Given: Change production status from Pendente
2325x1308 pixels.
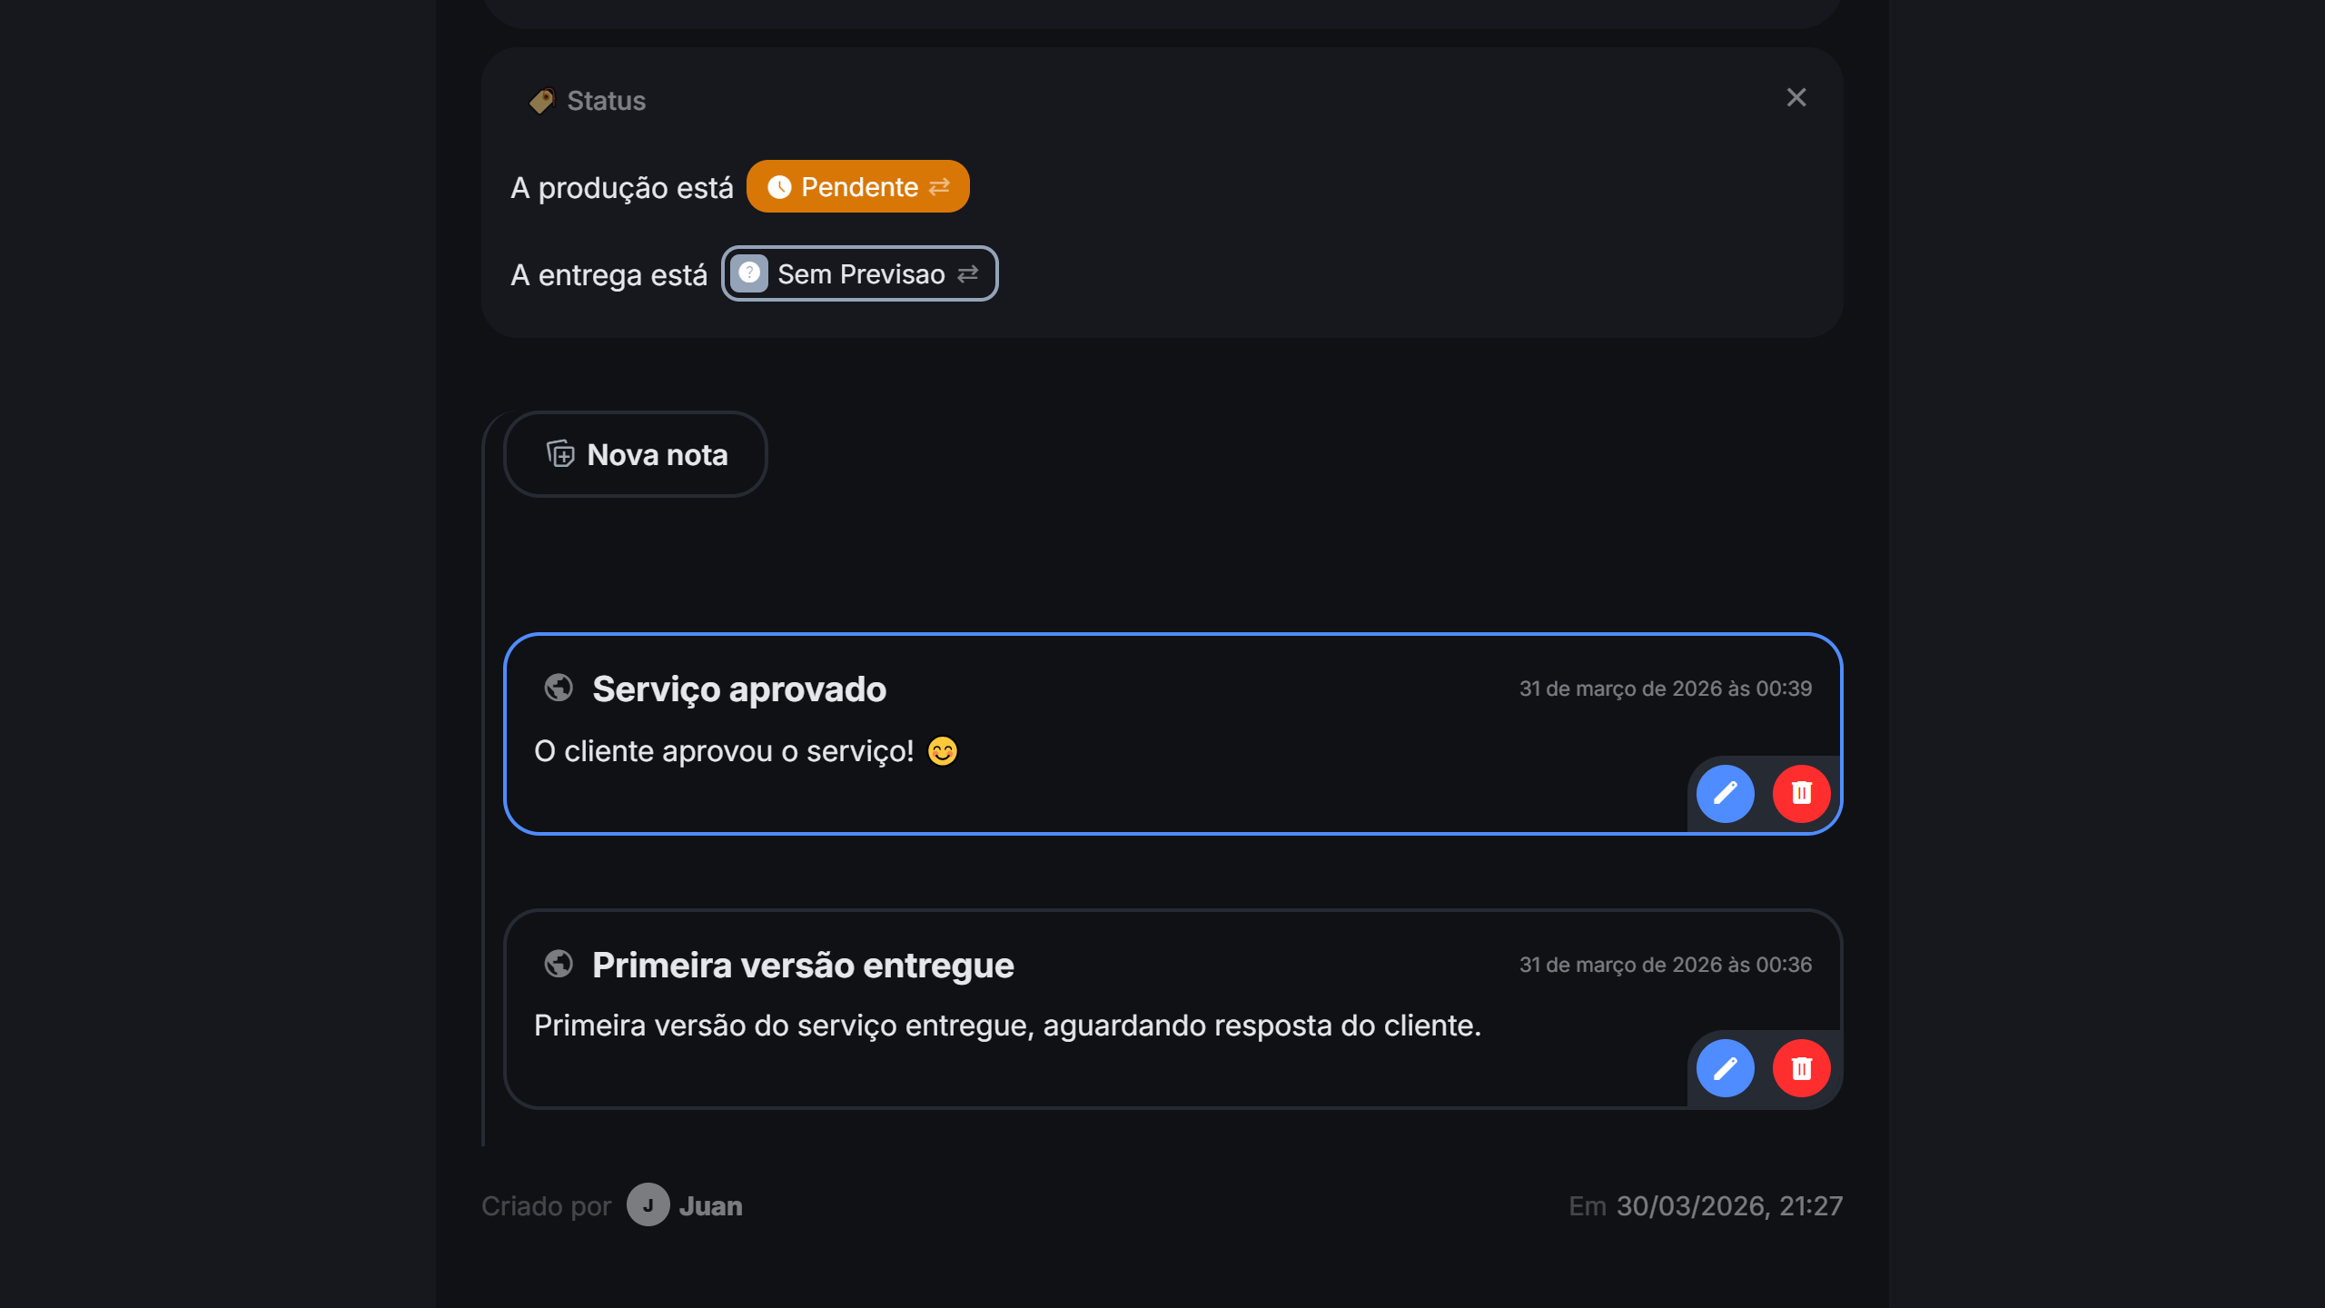Looking at the screenshot, I should point(858,187).
